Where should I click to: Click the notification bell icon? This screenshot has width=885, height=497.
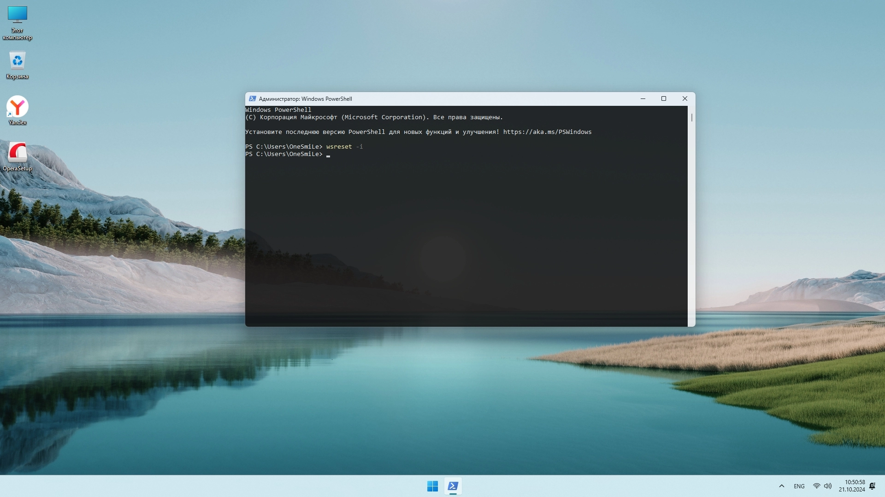click(x=872, y=486)
